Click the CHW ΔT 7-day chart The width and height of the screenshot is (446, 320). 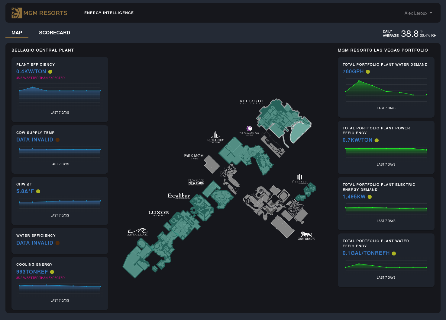click(60, 204)
